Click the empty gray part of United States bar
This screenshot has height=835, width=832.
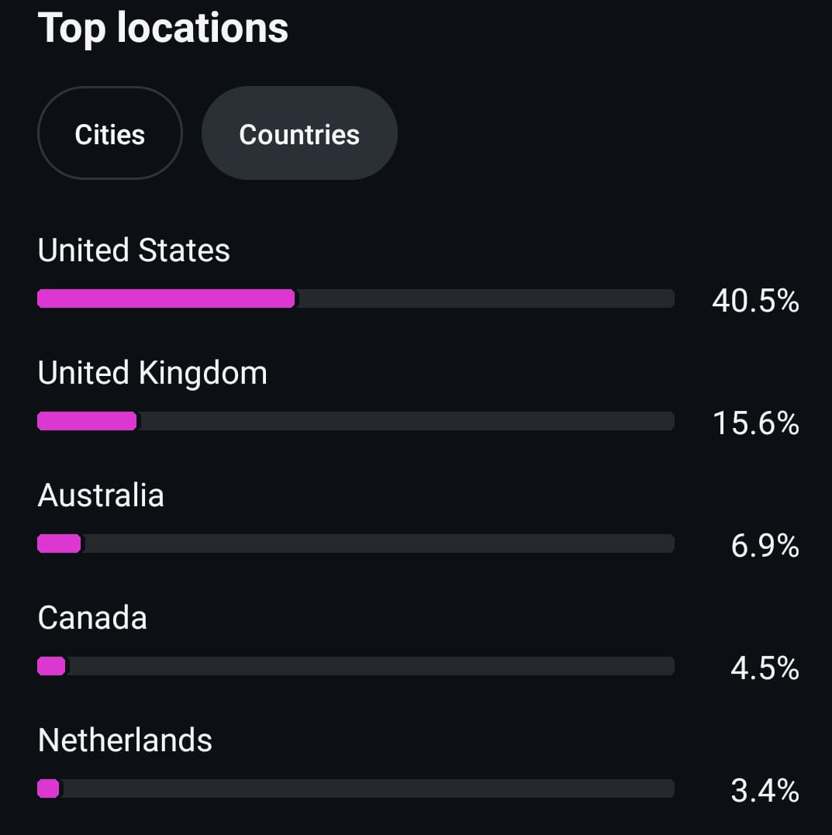pyautogui.click(x=485, y=298)
